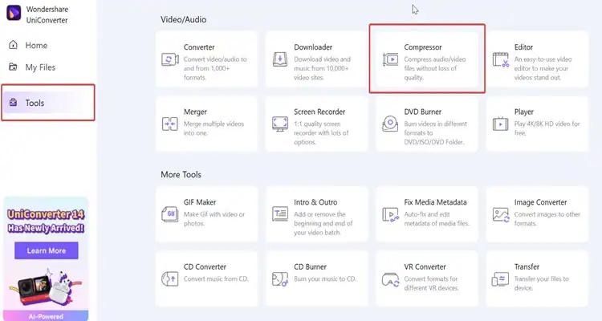Click the DVD Burner disc icon
The height and width of the screenshot is (321, 602).
(390, 124)
